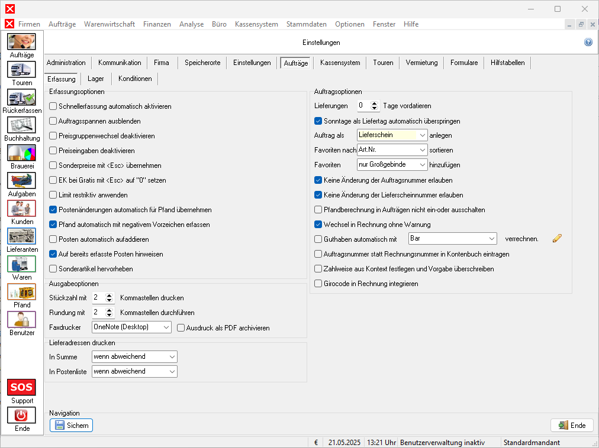Click the Pfand sidebar icon
Image resolution: width=599 pixels, height=448 pixels.
(22, 292)
